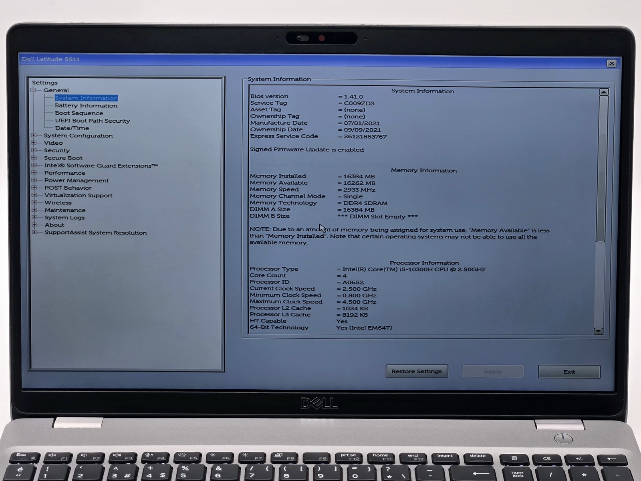Select the Security label
The width and height of the screenshot is (641, 481).
pyautogui.click(x=57, y=150)
